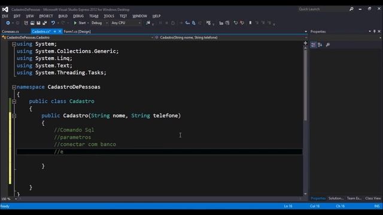Toggle Alphabetical sort in Properties panel
383x215 pixels.
[320, 45]
